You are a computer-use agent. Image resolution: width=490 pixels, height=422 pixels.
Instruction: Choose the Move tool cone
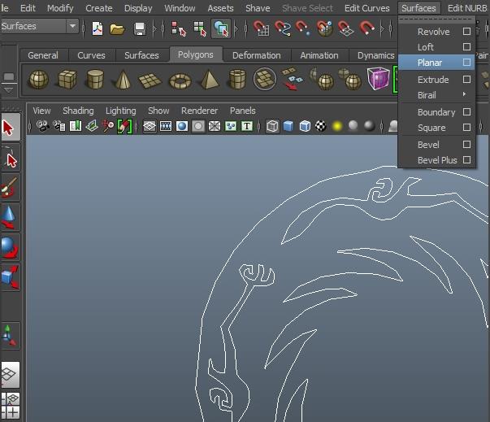point(11,217)
